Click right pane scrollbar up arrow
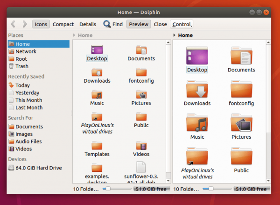This screenshot has height=205, width=280. (x=268, y=42)
